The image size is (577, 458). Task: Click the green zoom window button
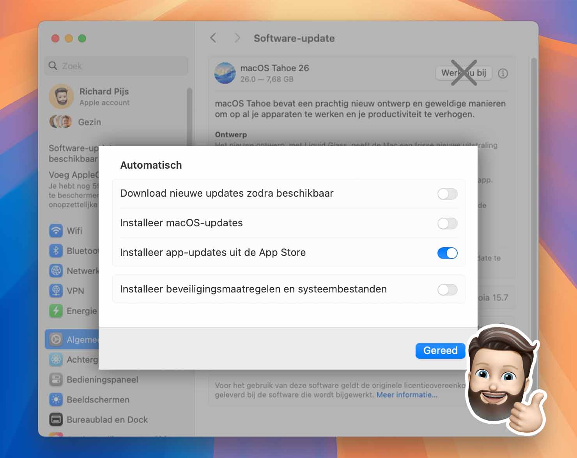click(x=82, y=38)
